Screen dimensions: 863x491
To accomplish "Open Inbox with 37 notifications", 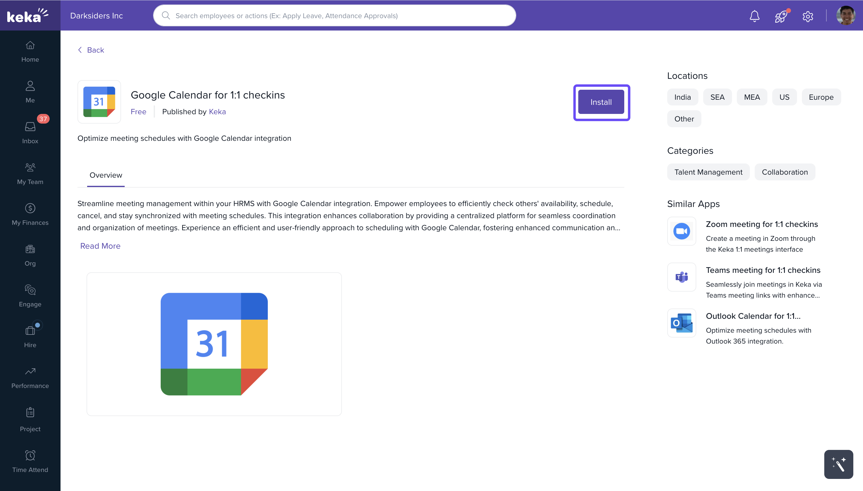I will point(30,133).
